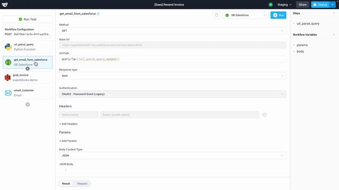Open the Body Content Type JSON dropdown

173,156
